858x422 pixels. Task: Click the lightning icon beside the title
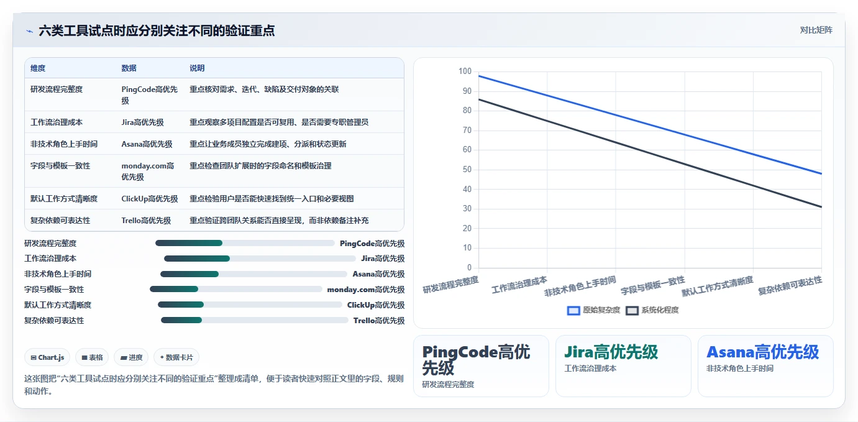pyautogui.click(x=29, y=30)
